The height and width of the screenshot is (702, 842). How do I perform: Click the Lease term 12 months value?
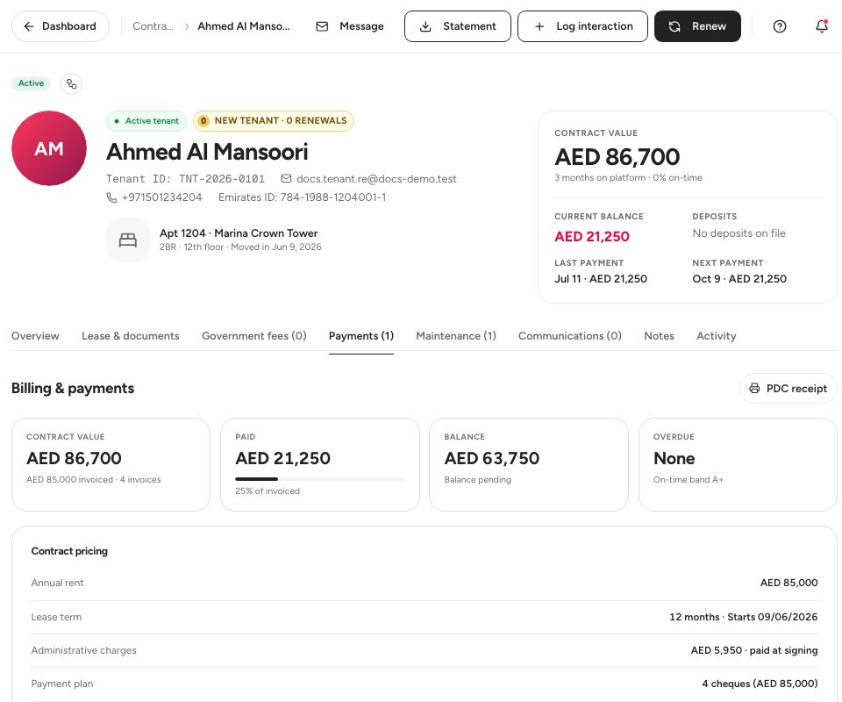coord(743,617)
